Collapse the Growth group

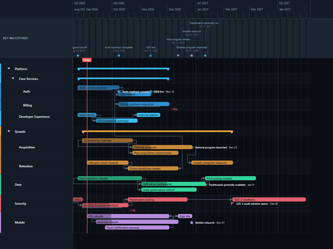point(9,132)
